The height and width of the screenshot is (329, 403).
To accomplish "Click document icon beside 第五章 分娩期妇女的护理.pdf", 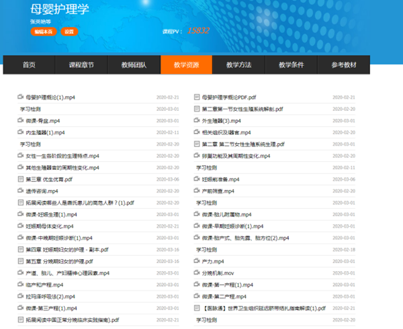I will pyautogui.click(x=20, y=261).
